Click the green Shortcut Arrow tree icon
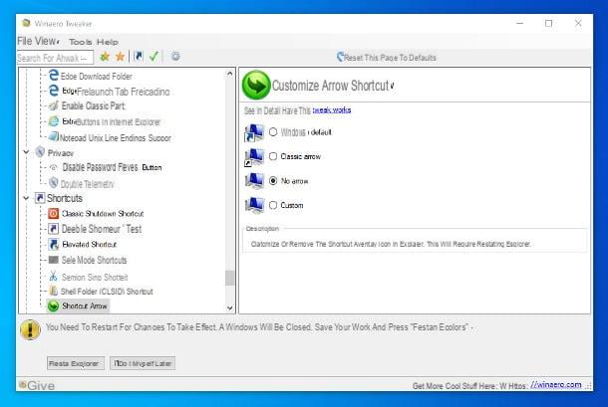The width and height of the screenshot is (608, 407). (x=53, y=305)
